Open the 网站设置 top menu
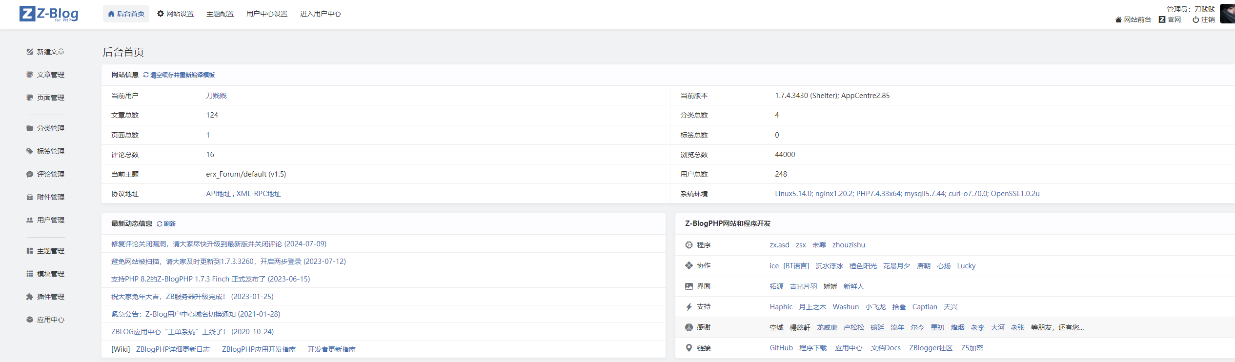The width and height of the screenshot is (1235, 362). pos(175,14)
